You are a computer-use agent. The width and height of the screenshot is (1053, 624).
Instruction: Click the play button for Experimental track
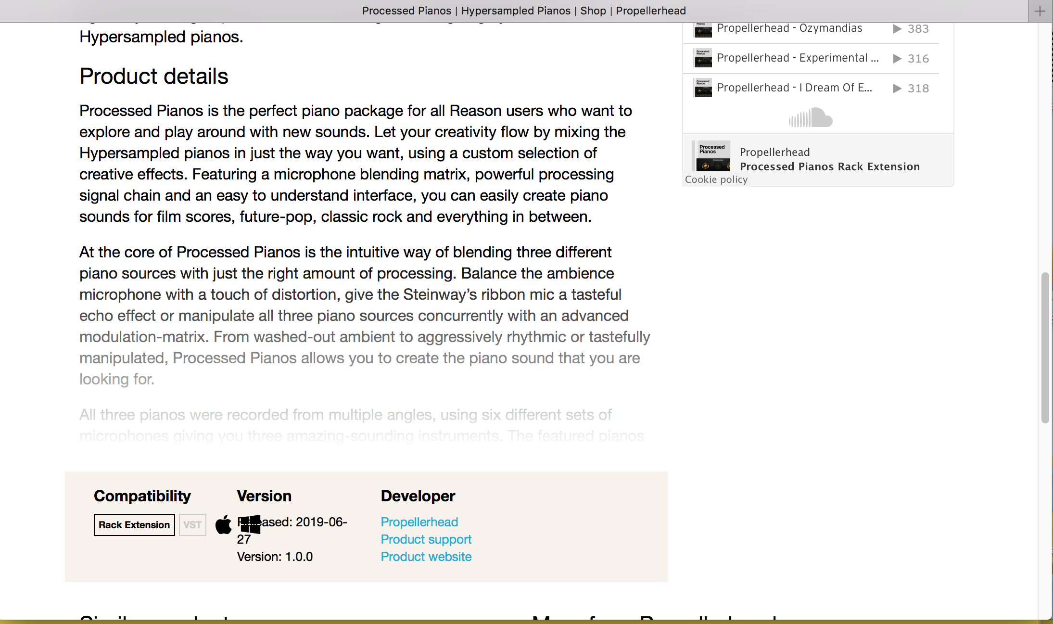[897, 58]
